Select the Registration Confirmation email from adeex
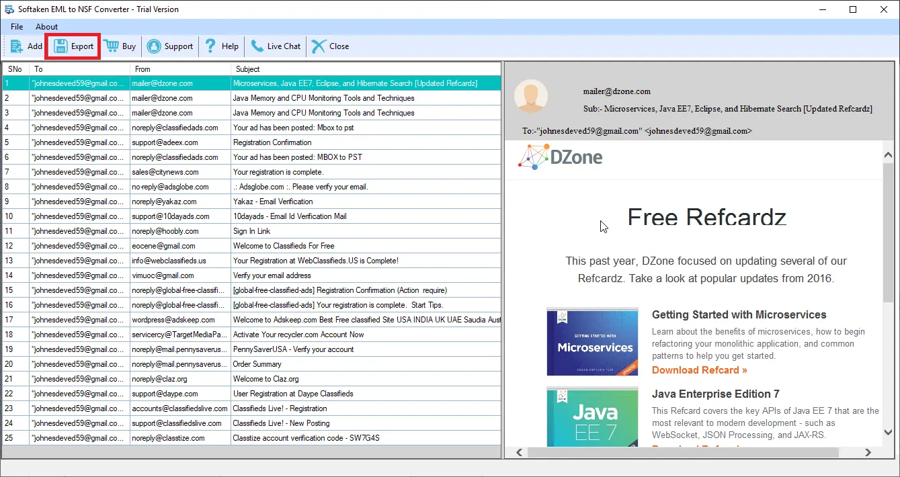 pos(251,142)
